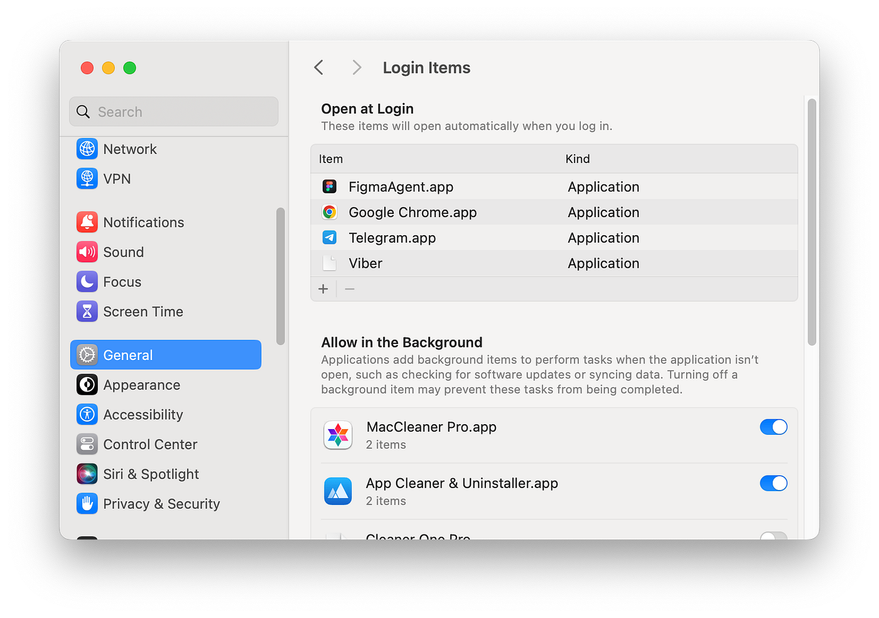Image resolution: width=879 pixels, height=618 pixels.
Task: Open Notifications via the bell icon
Action: coord(87,222)
